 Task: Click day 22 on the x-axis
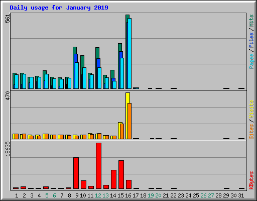(x=173, y=195)
